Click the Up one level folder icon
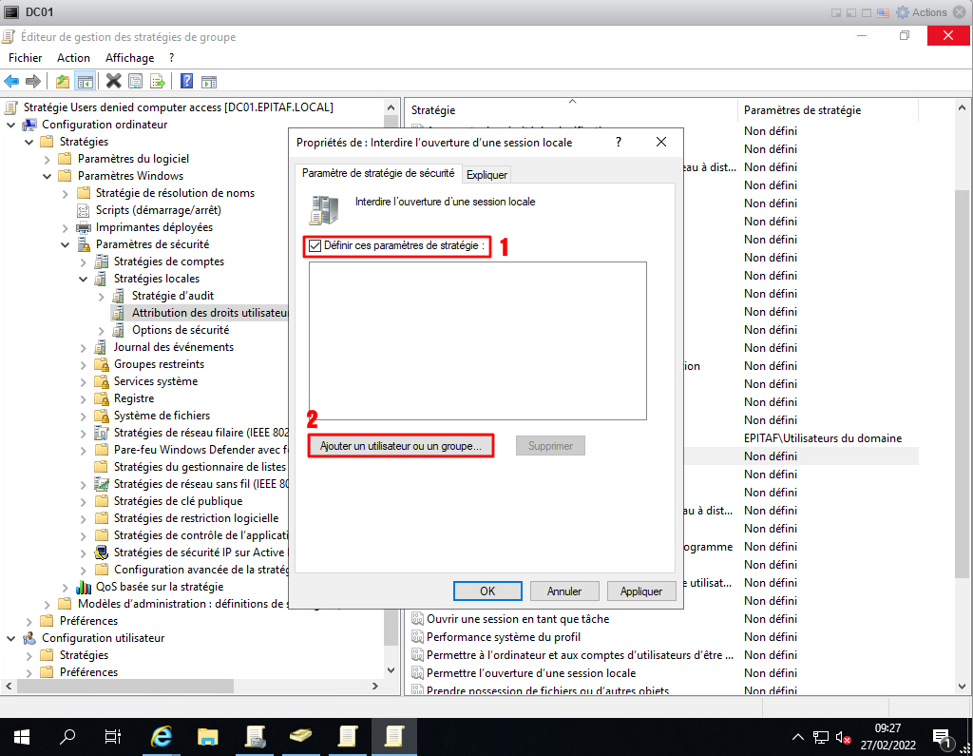Screen dimensions: 973x756 tap(63, 81)
